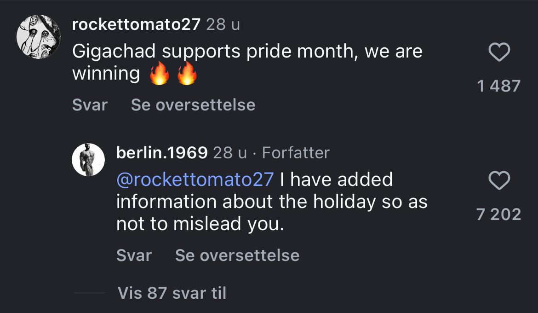
Task: Click the blue @rockettomato27 mention
Action: 195,179
